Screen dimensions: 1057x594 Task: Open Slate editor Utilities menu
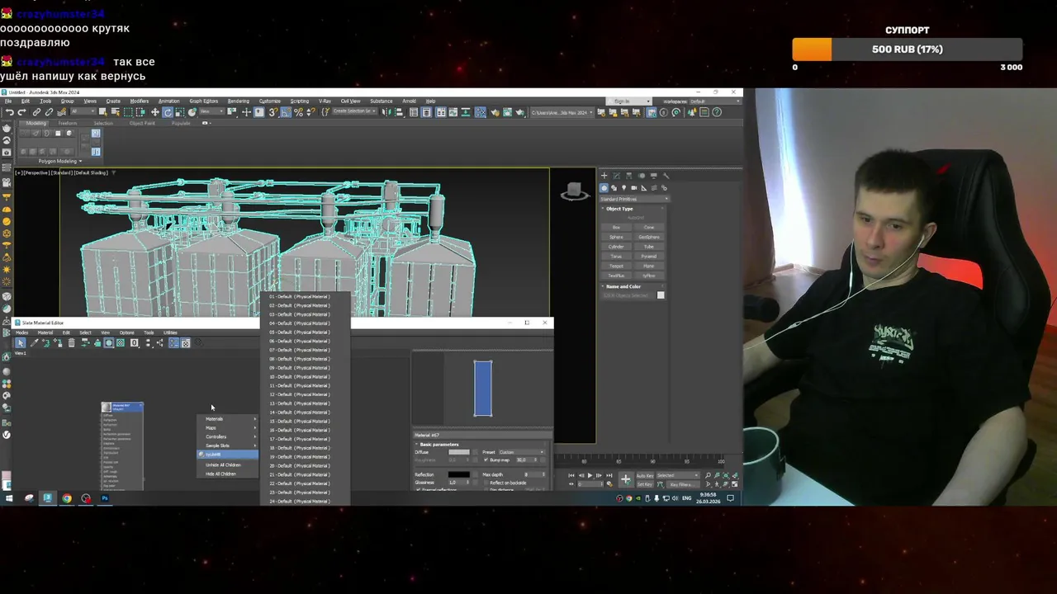click(170, 332)
